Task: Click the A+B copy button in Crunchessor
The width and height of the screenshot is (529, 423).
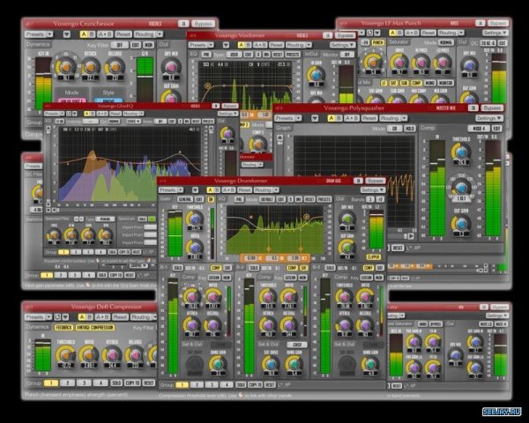Action: pos(105,34)
